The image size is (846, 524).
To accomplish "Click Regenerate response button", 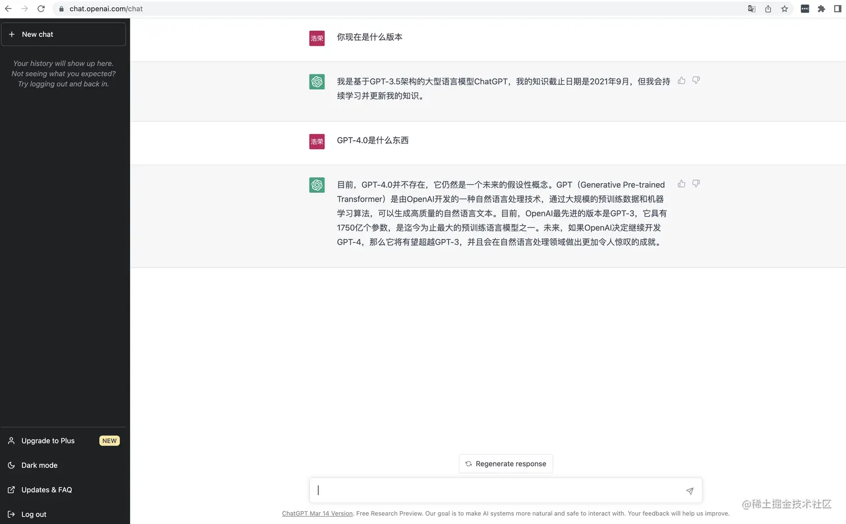I will point(506,464).
